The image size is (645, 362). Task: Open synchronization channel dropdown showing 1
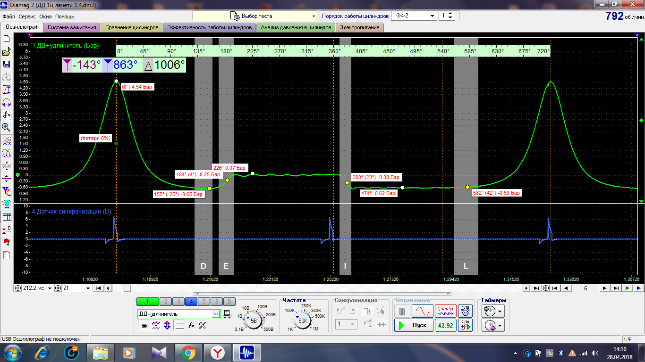tap(346, 324)
